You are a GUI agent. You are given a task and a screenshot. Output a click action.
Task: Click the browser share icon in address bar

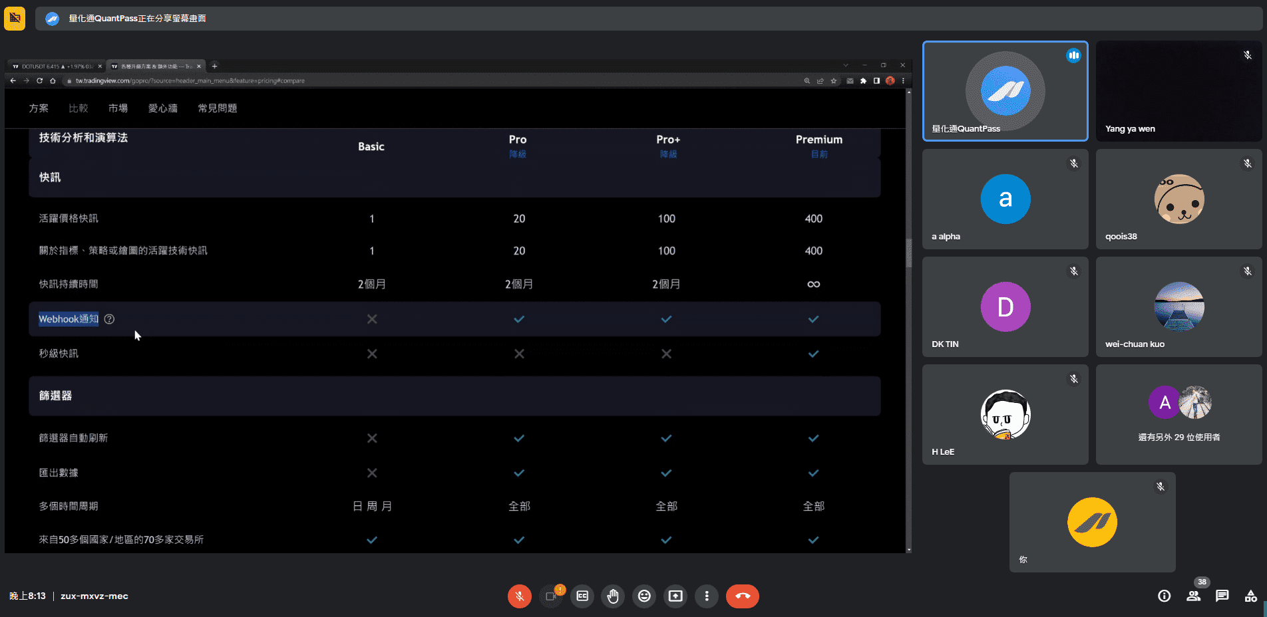(x=820, y=80)
